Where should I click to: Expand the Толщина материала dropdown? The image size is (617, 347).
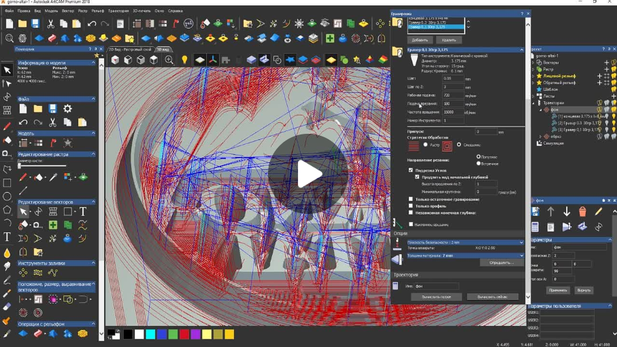click(522, 255)
